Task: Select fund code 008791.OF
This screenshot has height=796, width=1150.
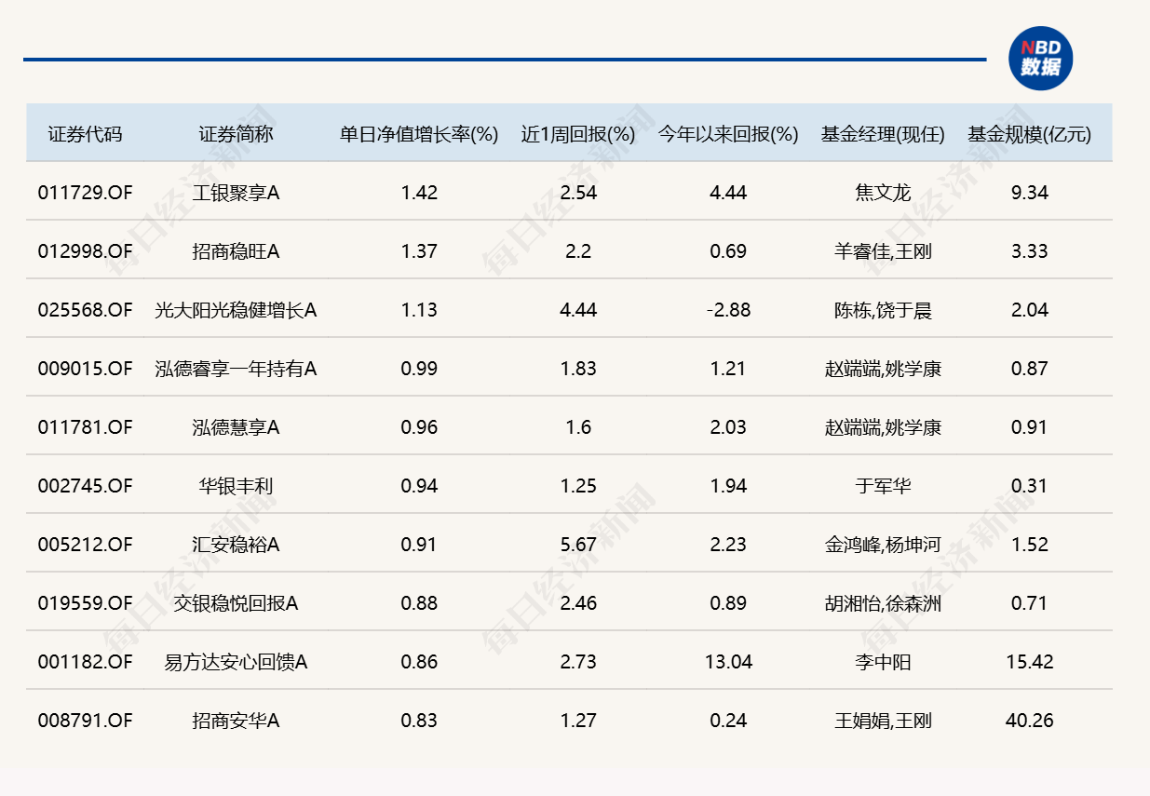Action: (x=86, y=721)
